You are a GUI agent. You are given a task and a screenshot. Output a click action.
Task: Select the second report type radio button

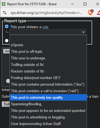[7, 40]
